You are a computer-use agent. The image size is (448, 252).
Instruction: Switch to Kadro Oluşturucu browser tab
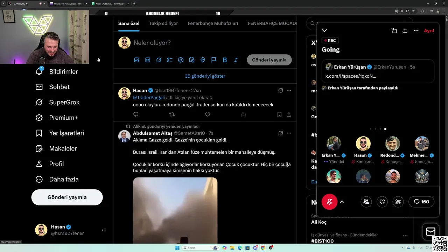click(x=110, y=3)
